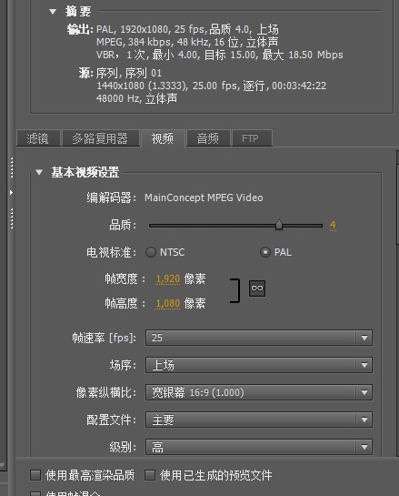This screenshot has height=496, width=399.
Task: Switch to the 多路复用器 tab
Action: (100, 138)
